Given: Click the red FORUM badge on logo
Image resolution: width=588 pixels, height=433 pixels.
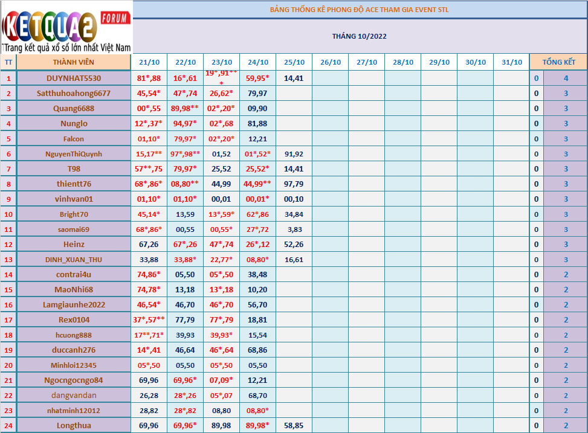Looking at the screenshot, I should point(114,19).
